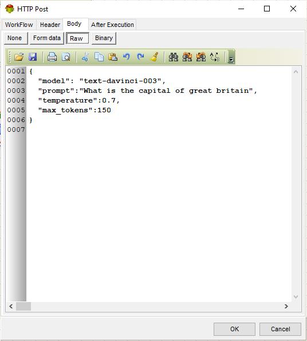The image size is (307, 341).
Task: Undo the last edit via toolbar
Action: pyautogui.click(x=127, y=57)
